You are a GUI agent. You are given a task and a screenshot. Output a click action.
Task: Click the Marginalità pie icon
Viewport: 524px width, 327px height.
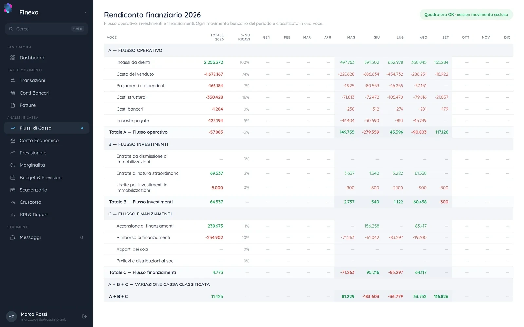coord(13,165)
